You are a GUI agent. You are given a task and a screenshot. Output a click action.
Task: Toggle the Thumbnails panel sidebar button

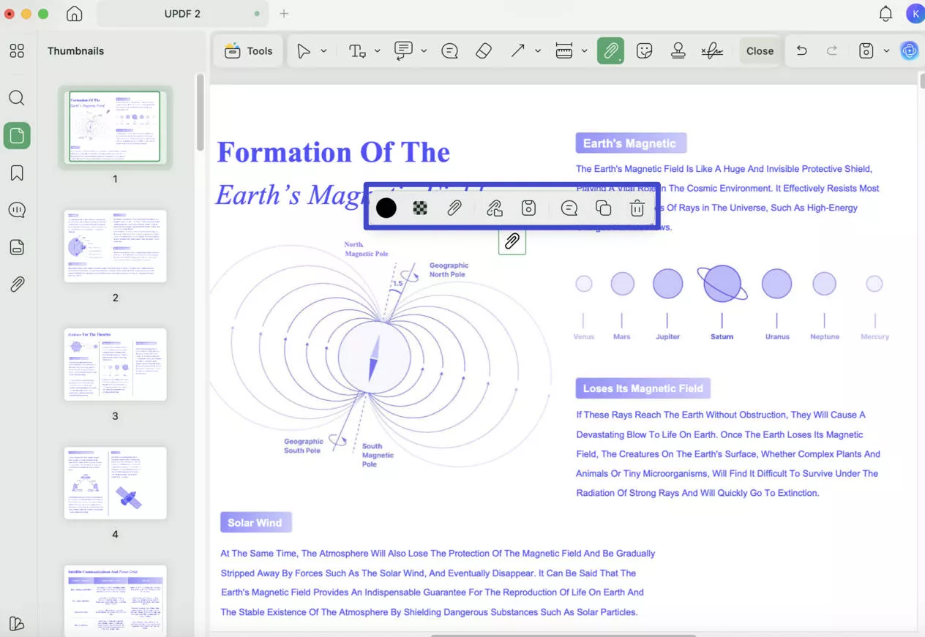click(x=17, y=135)
